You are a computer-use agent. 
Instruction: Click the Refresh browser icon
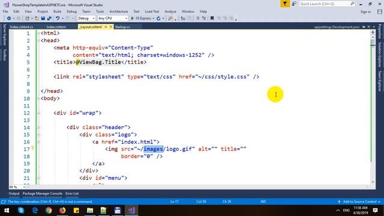tap(158, 19)
